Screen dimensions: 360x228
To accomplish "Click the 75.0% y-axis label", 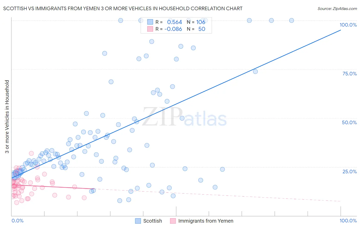I will (350, 74).
